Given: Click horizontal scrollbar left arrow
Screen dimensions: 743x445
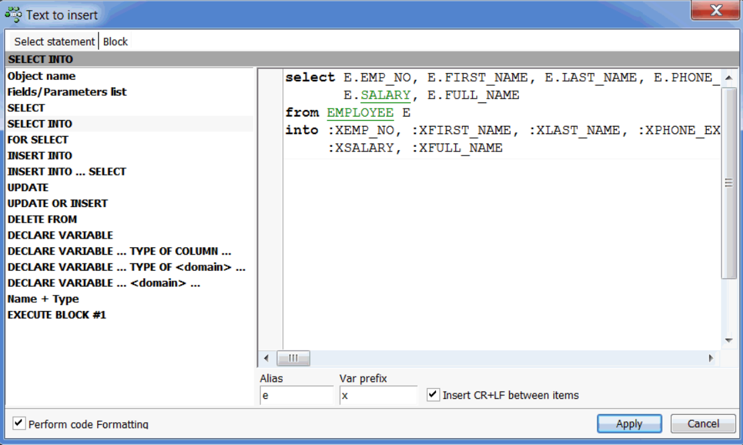Looking at the screenshot, I should (x=266, y=358).
